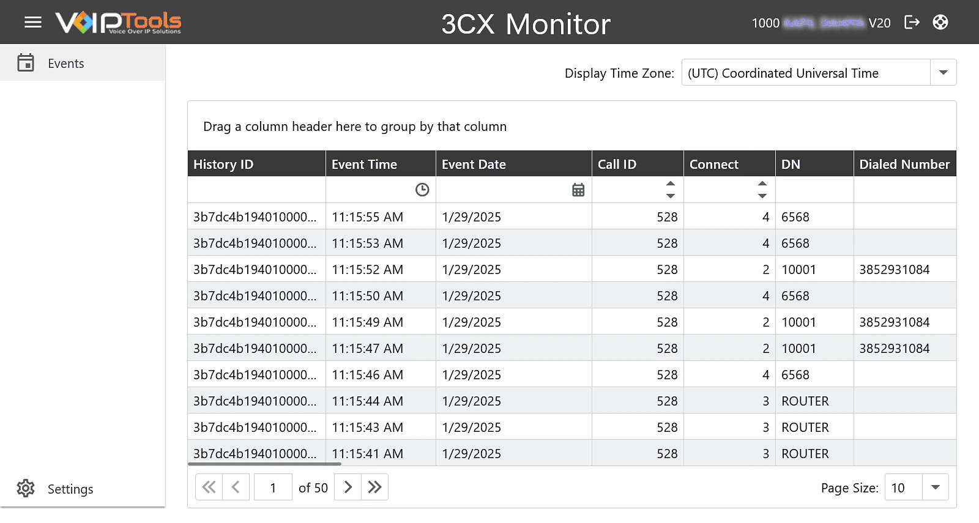The image size is (979, 523).
Task: Sort by DN column header
Action: [x=814, y=164]
